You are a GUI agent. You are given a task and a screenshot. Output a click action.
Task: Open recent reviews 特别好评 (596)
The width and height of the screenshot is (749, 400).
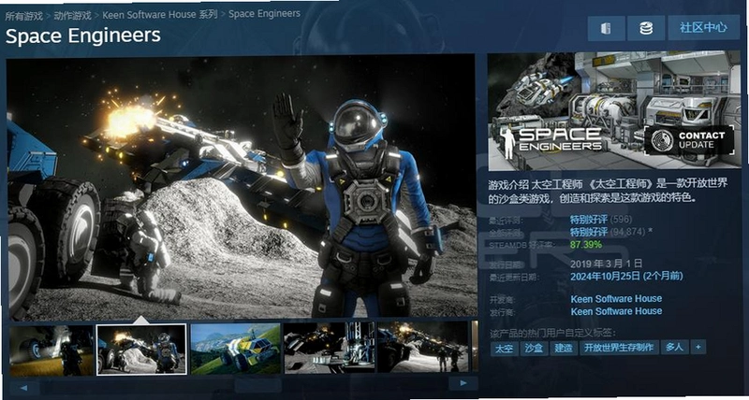pyautogui.click(x=601, y=220)
